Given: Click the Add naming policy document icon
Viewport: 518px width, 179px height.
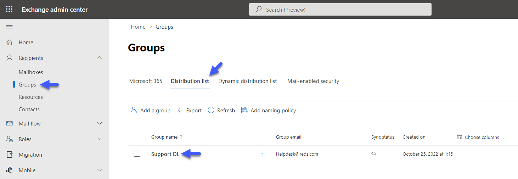Looking at the screenshot, I should click(244, 110).
